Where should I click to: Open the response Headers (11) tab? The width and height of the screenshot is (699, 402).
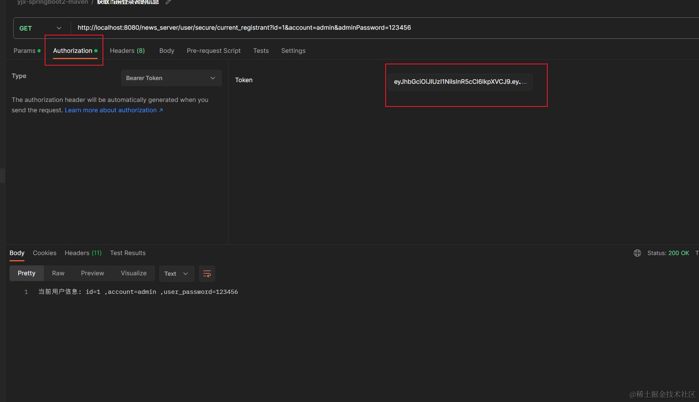coord(83,253)
